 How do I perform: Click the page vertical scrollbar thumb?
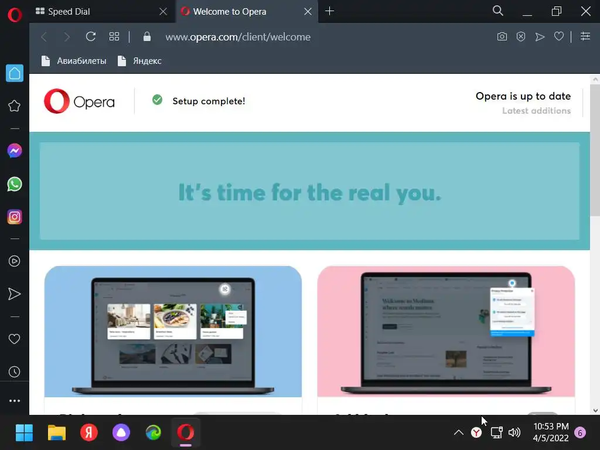595,150
